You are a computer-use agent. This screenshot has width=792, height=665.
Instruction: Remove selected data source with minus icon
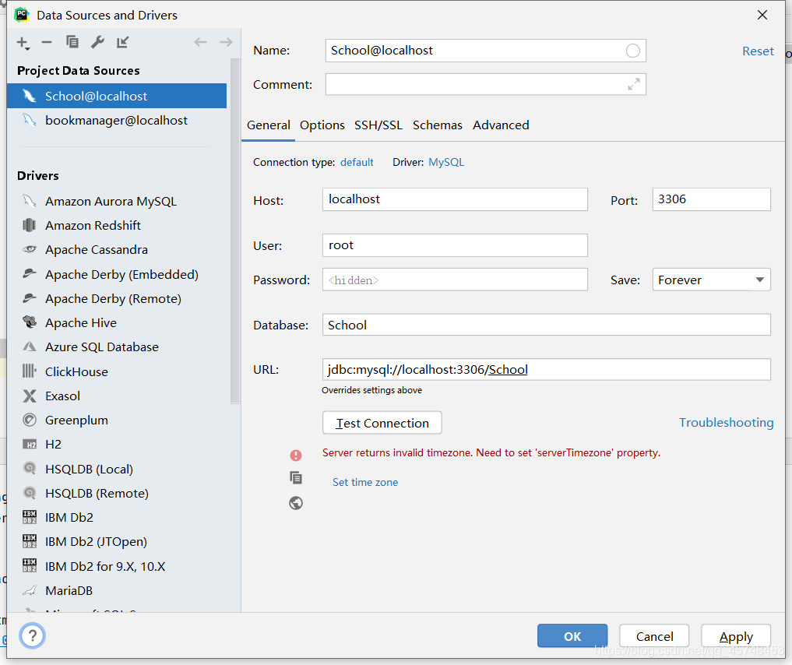click(47, 43)
